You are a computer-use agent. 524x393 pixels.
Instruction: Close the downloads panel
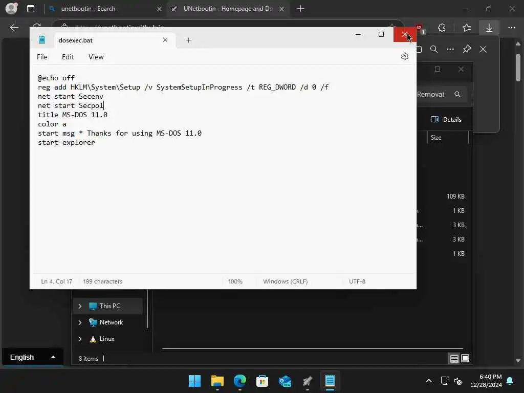point(483,49)
